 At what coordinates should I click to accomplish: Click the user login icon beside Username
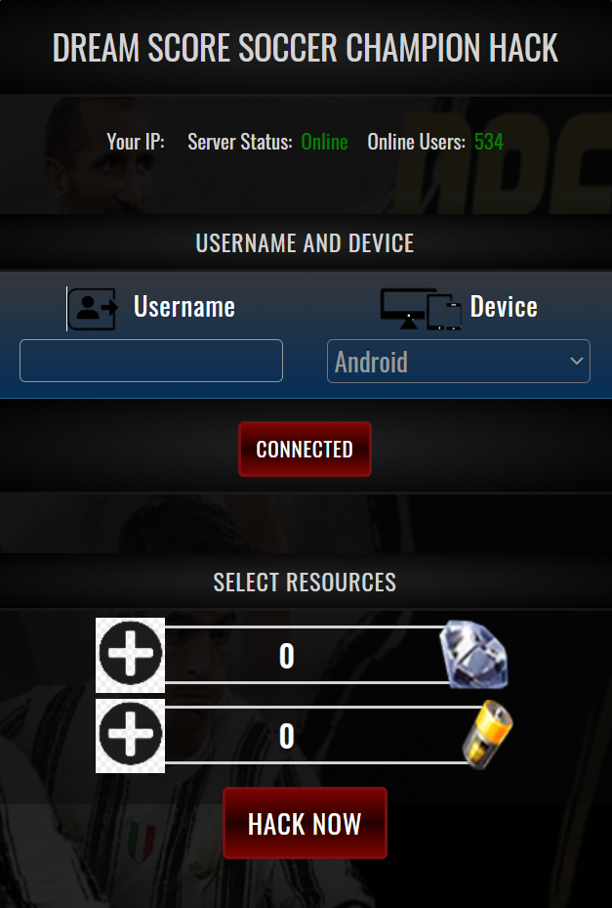[93, 309]
